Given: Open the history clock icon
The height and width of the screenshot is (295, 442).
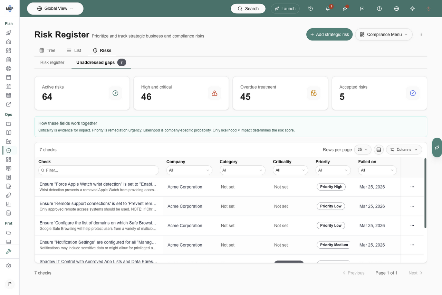Looking at the screenshot, I should (310, 9).
